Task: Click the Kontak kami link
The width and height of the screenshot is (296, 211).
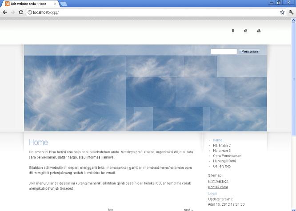Action: (218, 187)
